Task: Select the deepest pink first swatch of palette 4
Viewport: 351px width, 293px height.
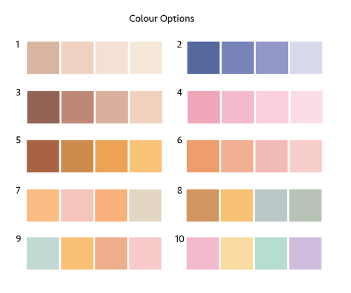Action: 203,107
